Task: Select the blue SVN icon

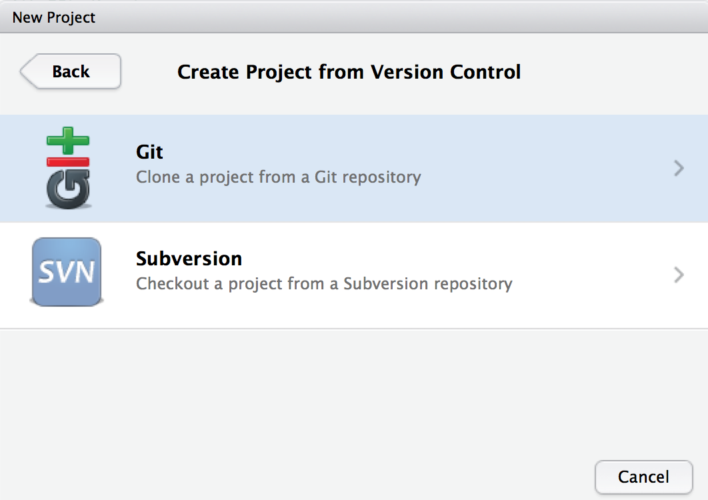Action: pyautogui.click(x=67, y=272)
